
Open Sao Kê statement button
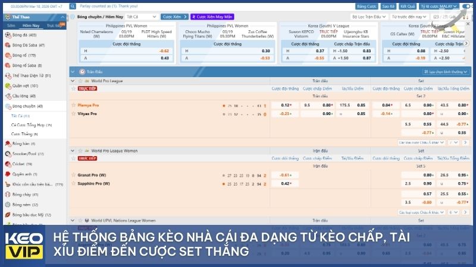(388, 6)
